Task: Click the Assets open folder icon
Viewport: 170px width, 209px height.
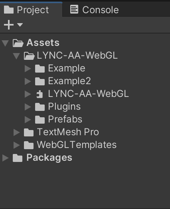Action: click(18, 43)
